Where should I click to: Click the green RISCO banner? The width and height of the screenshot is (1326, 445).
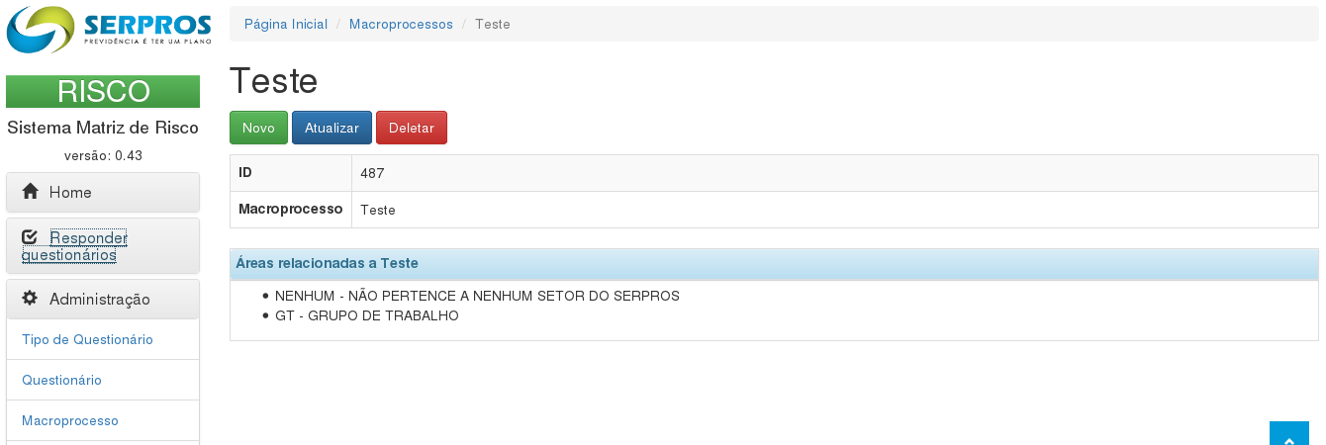(103, 91)
